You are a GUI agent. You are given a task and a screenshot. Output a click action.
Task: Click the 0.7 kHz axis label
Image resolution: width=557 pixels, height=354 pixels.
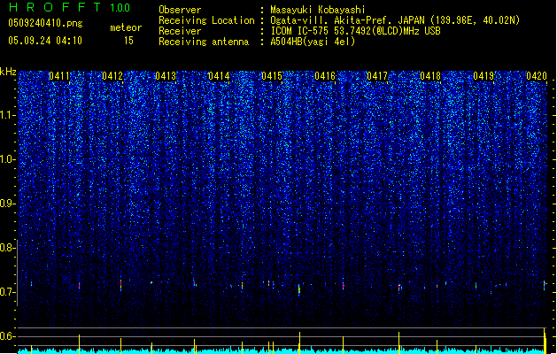pyautogui.click(x=7, y=292)
